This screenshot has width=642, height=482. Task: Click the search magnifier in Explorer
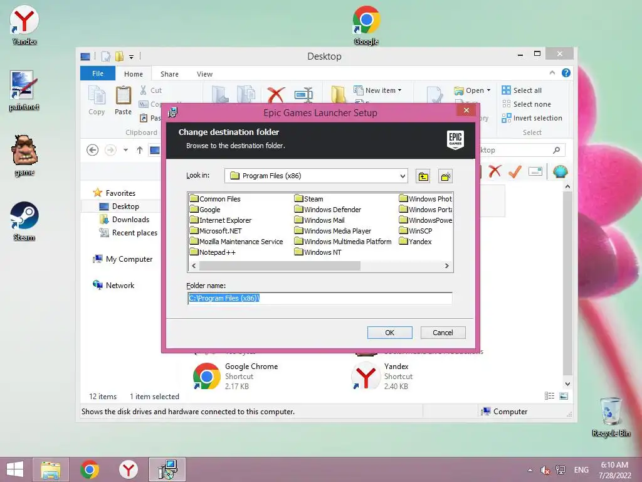pos(557,150)
